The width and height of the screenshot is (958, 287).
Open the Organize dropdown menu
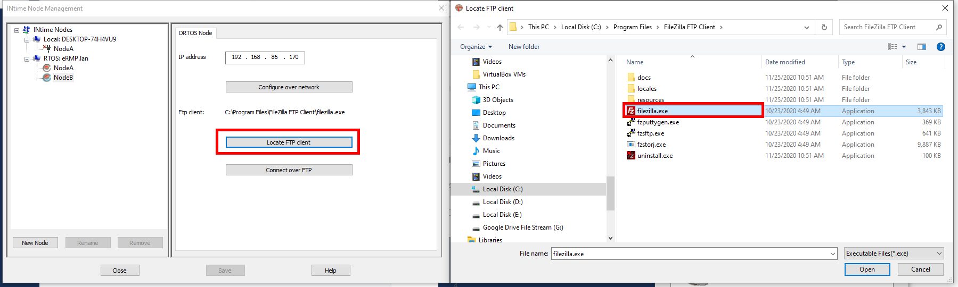point(476,47)
